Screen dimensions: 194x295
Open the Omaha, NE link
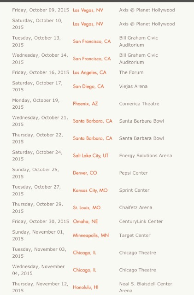coord(85,222)
